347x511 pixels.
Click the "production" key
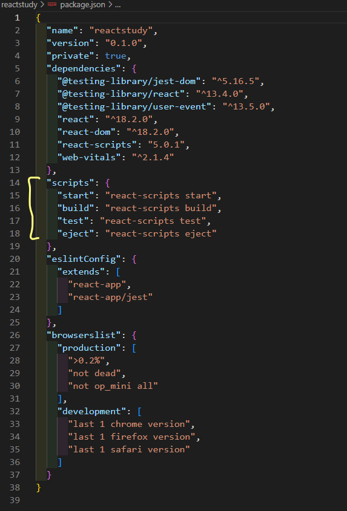click(x=89, y=348)
